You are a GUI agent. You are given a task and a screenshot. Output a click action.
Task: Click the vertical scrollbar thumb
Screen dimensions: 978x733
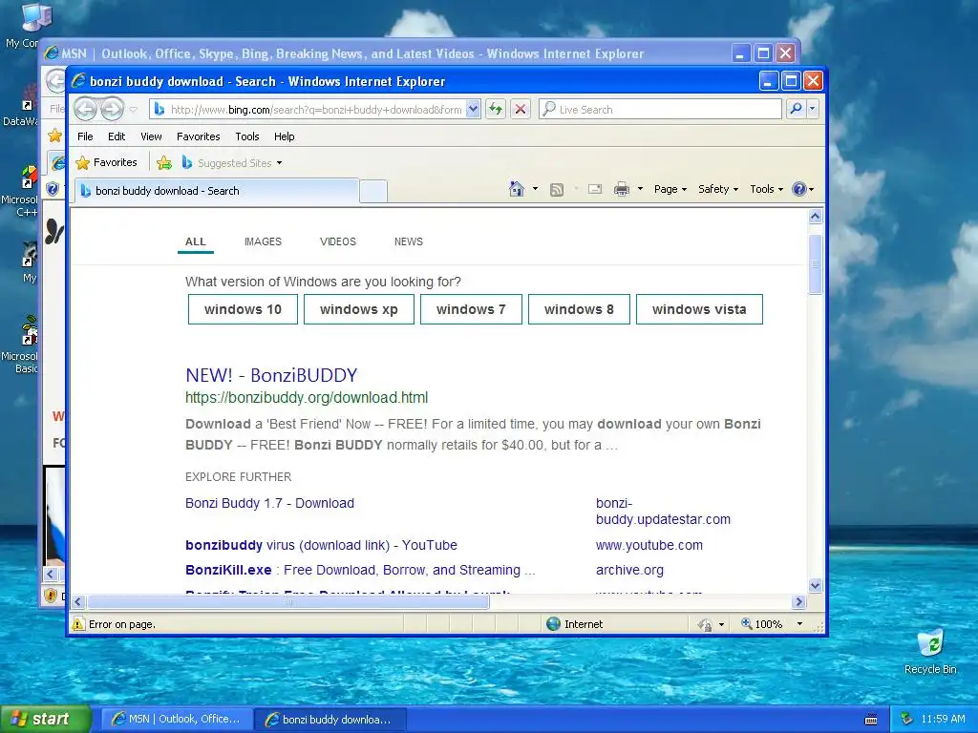815,264
